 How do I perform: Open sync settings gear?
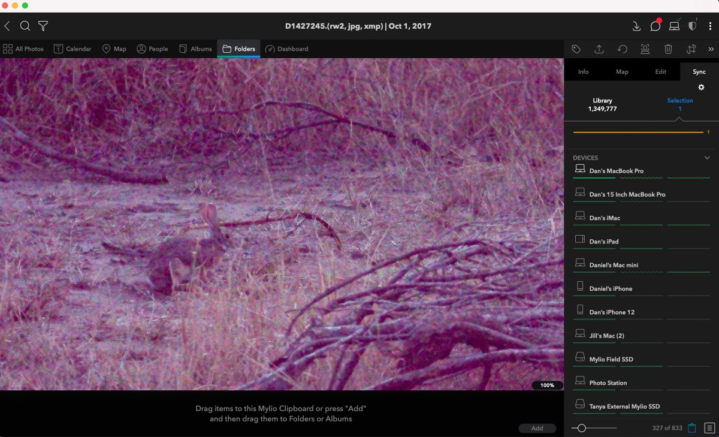click(701, 87)
